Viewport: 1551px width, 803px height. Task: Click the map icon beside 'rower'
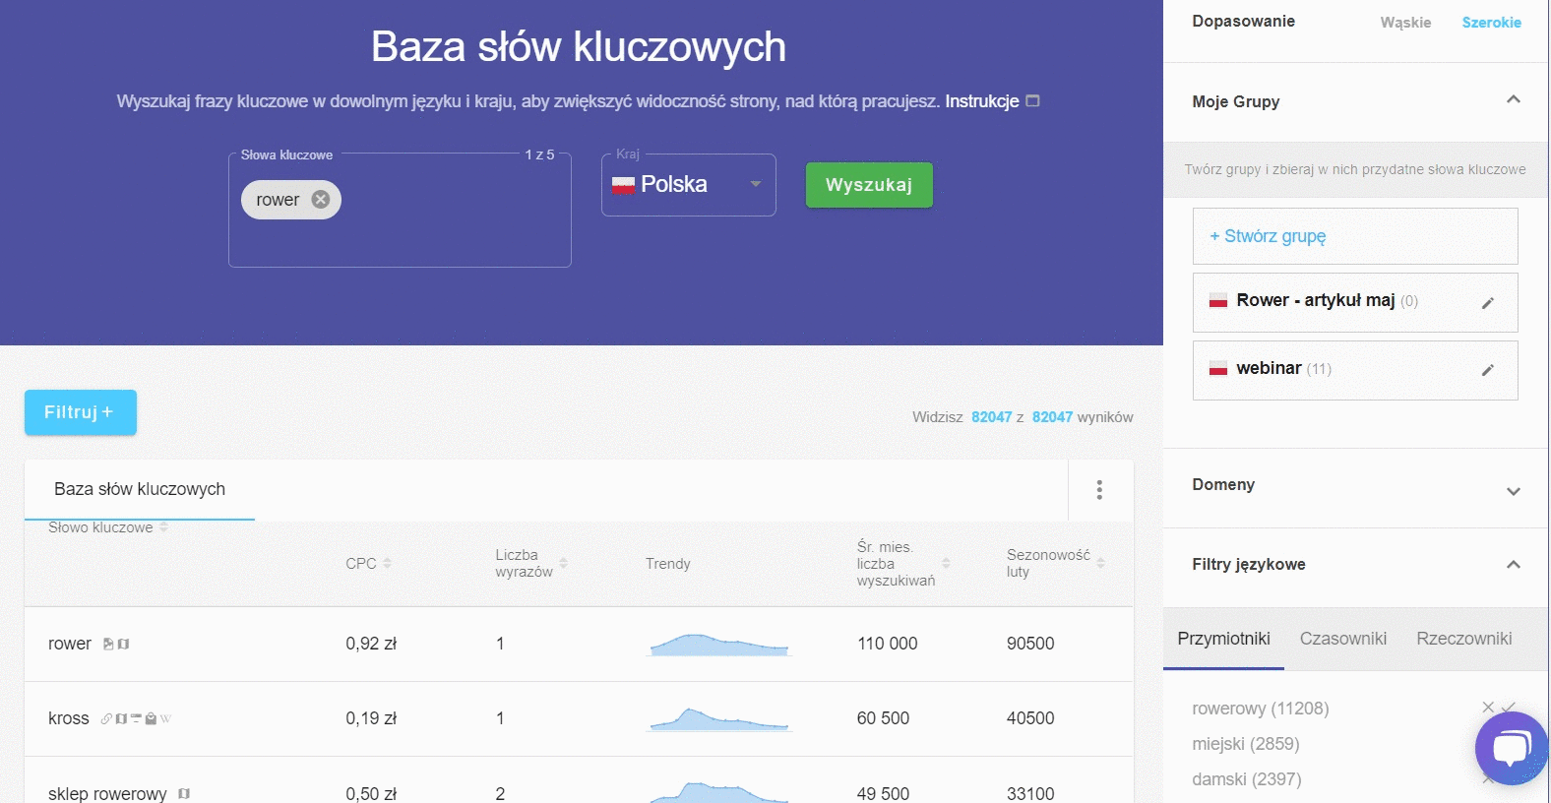(x=123, y=644)
